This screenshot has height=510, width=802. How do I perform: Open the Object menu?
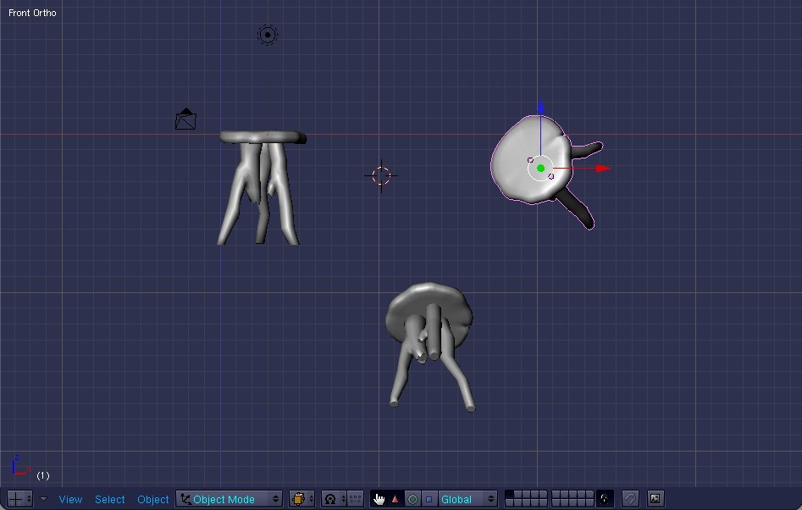tap(152, 499)
